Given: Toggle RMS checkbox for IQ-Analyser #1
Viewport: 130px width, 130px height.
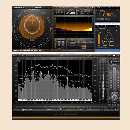Looking at the screenshot, I should [x=72, y=110].
